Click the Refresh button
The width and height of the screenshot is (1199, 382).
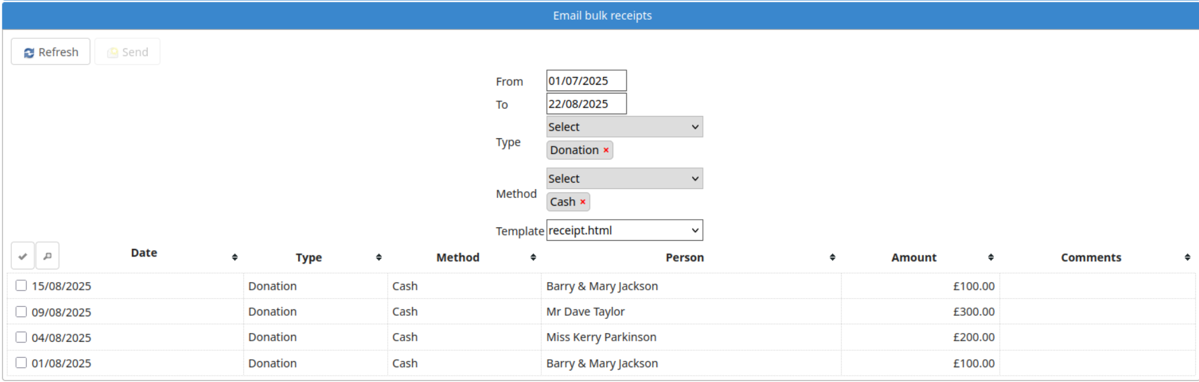(50, 52)
